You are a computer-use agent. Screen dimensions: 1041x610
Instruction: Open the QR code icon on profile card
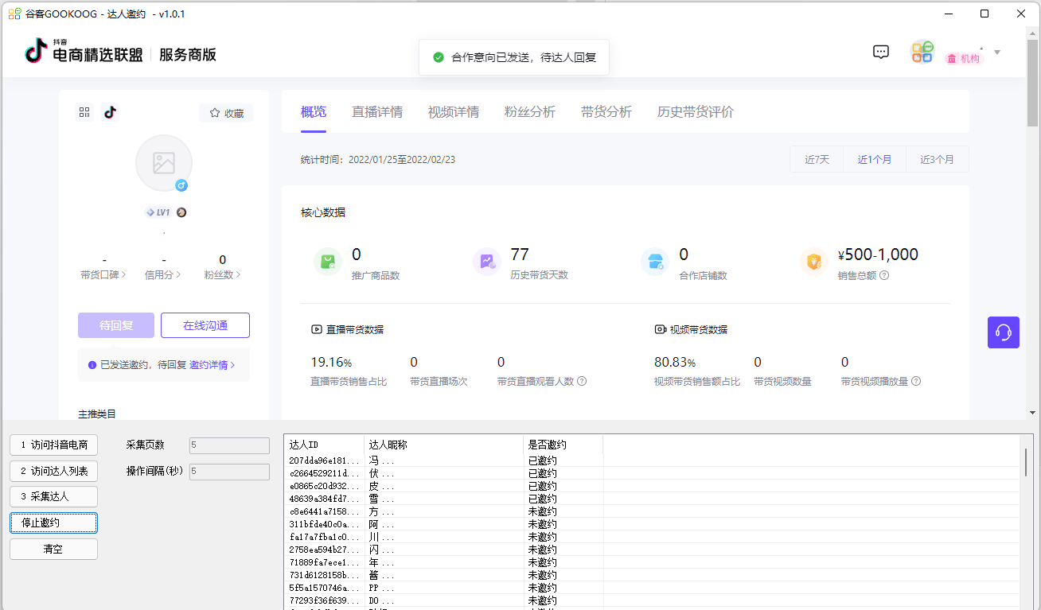84,112
